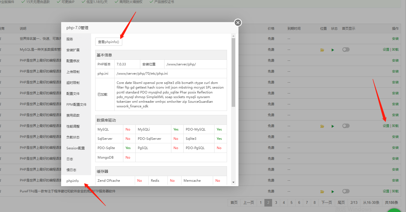Jump to page 6
The width and height of the screenshot is (406, 212).
point(299,202)
